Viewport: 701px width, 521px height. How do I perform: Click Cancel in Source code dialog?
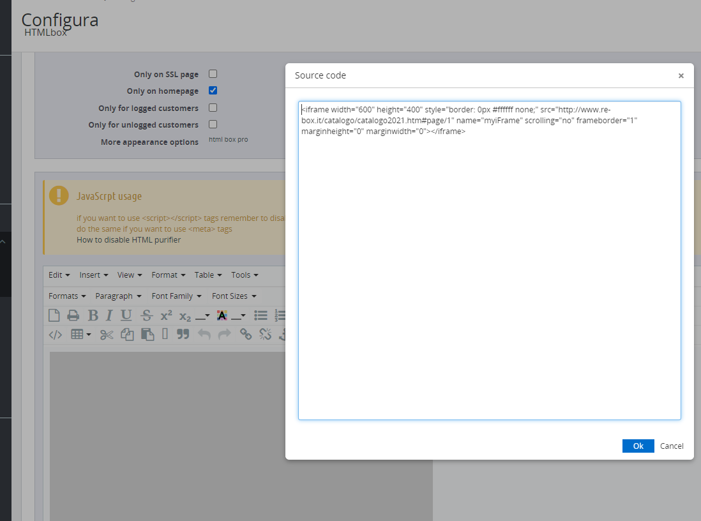point(672,446)
